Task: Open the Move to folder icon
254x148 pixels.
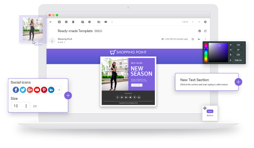Action: click(99, 22)
